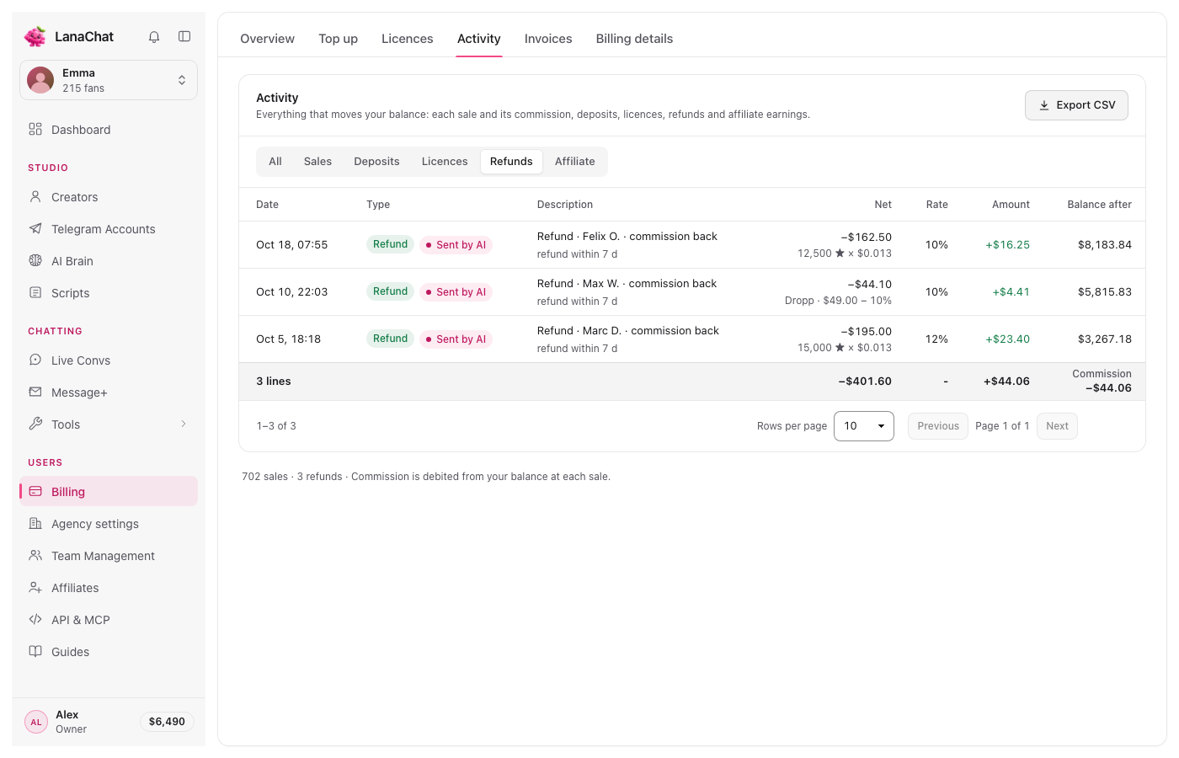Click the notifications bell icon
Image resolution: width=1179 pixels, height=758 pixels.
pos(154,37)
